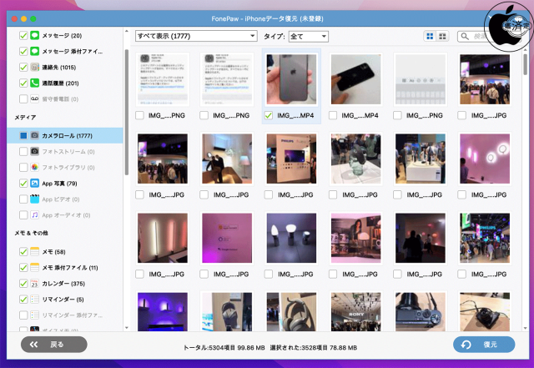Check the keyboard screenshot IMG_....PNG checkbox
534x368 pixels.
coord(397,115)
